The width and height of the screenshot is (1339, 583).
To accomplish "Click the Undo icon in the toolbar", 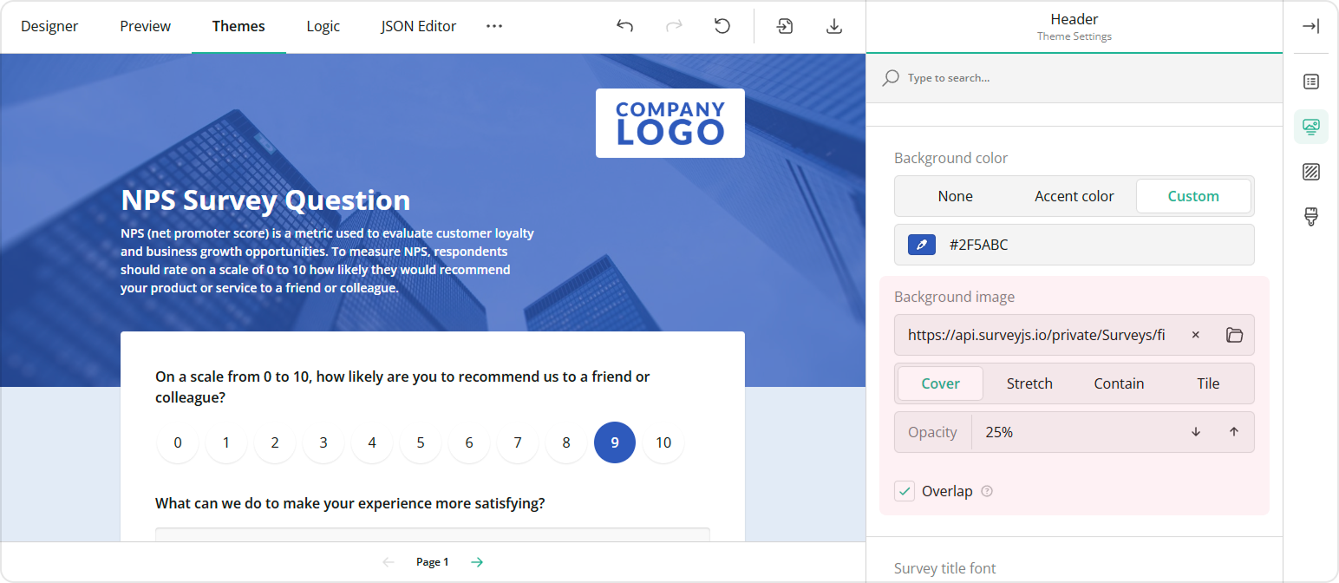I will click(624, 26).
